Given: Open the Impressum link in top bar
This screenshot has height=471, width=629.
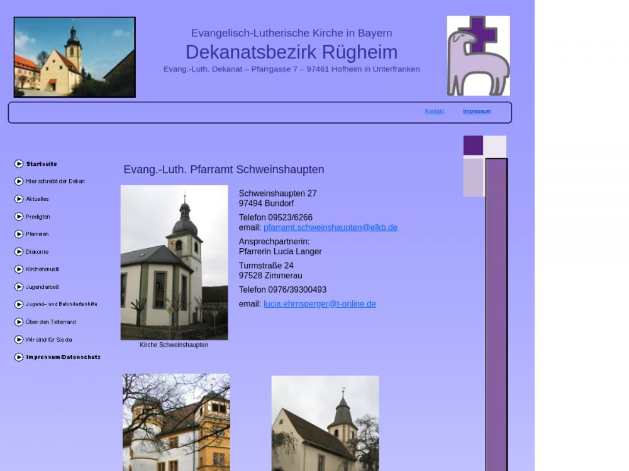Looking at the screenshot, I should click(x=477, y=112).
